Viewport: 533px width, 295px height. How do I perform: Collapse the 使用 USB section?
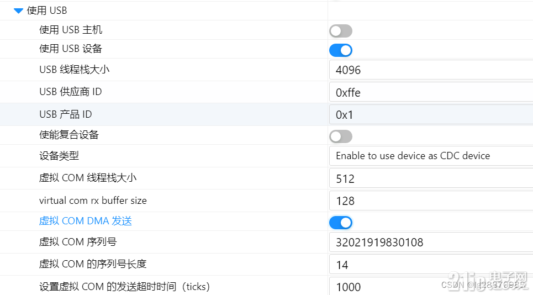[18, 11]
